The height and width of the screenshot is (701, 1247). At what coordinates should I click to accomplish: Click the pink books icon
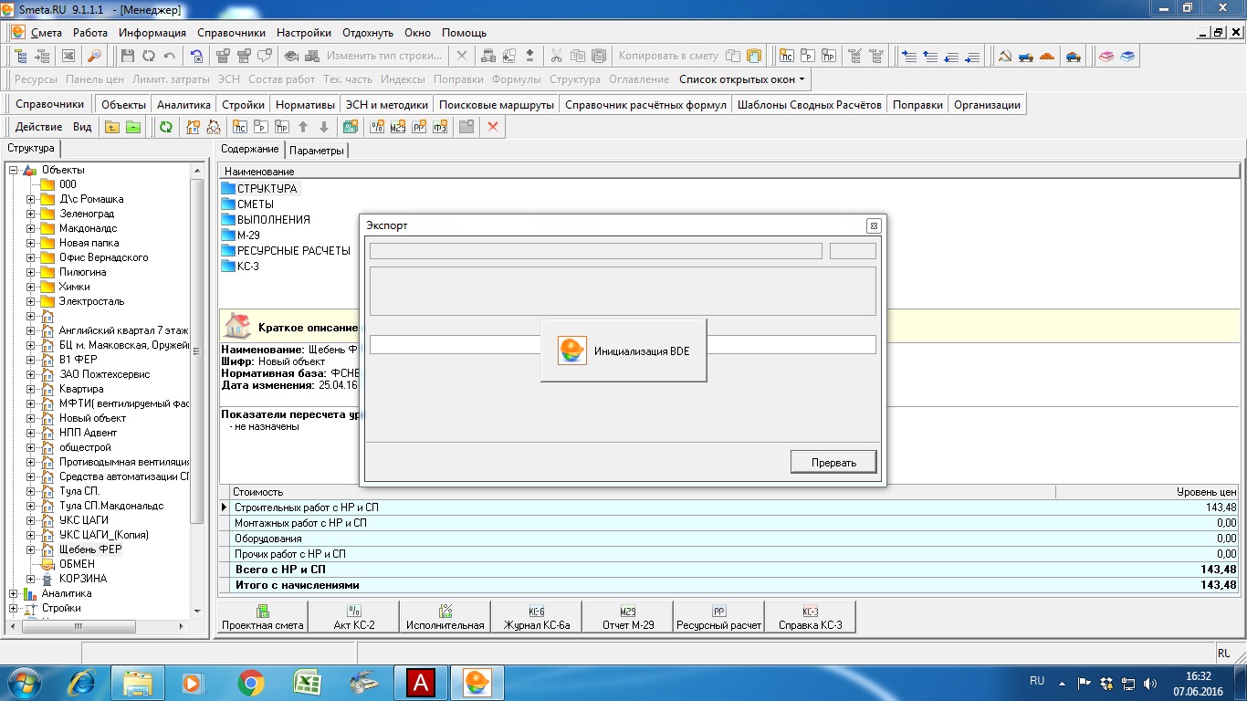click(1106, 56)
